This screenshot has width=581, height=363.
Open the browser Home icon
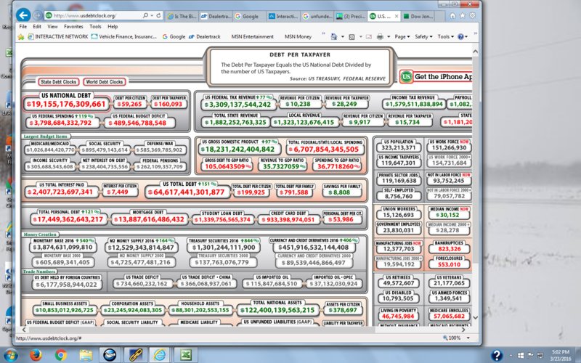click(x=452, y=15)
